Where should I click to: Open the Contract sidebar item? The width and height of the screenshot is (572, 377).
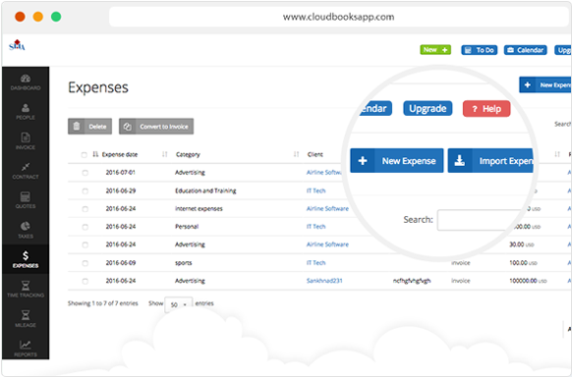pyautogui.click(x=26, y=171)
